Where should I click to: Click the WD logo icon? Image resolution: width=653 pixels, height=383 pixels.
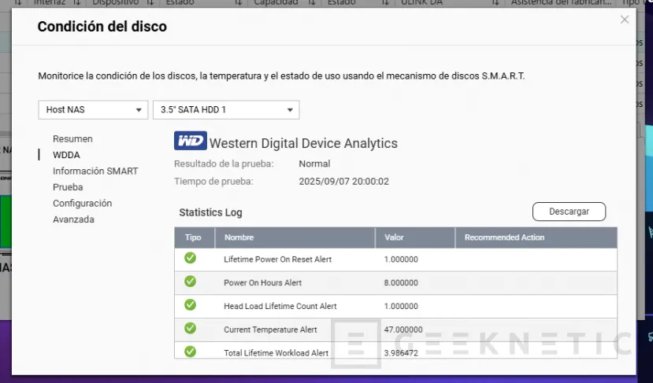tap(191, 141)
